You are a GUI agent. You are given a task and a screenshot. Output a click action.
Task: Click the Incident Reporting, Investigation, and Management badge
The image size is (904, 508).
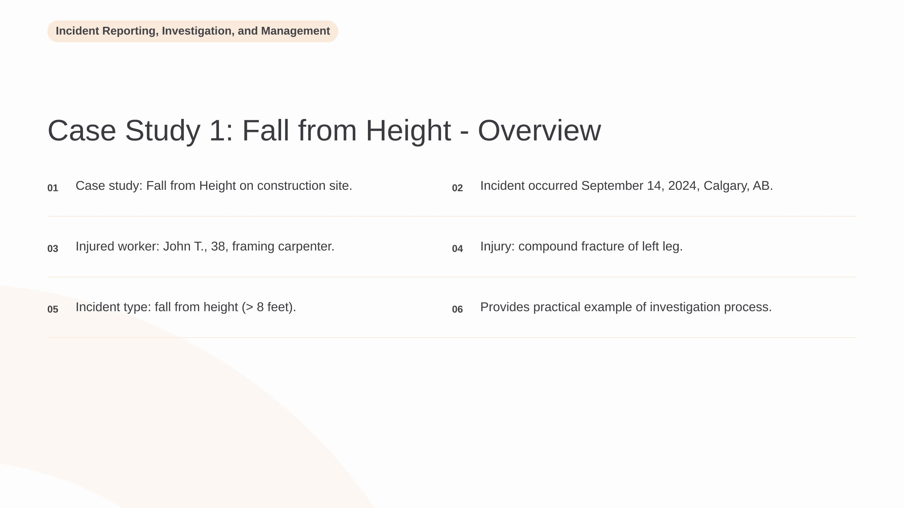click(x=193, y=31)
